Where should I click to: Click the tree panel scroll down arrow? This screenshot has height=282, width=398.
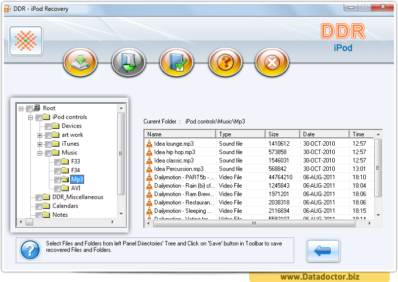[121, 213]
